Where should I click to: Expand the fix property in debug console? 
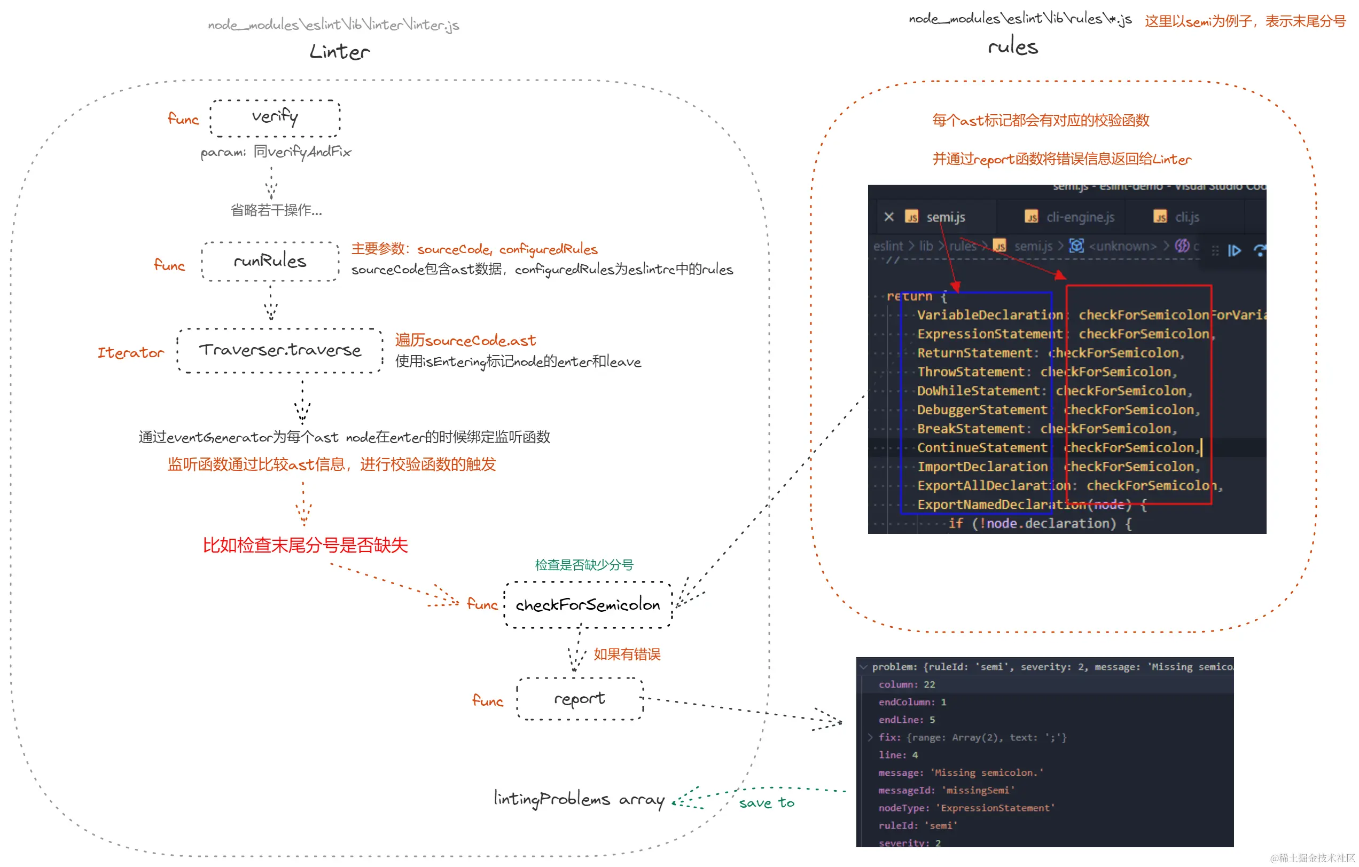[x=870, y=738]
